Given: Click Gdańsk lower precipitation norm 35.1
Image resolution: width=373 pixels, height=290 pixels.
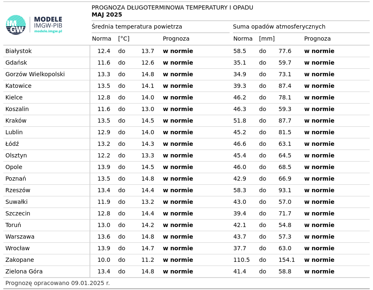Looking at the screenshot, I should 240,63.
